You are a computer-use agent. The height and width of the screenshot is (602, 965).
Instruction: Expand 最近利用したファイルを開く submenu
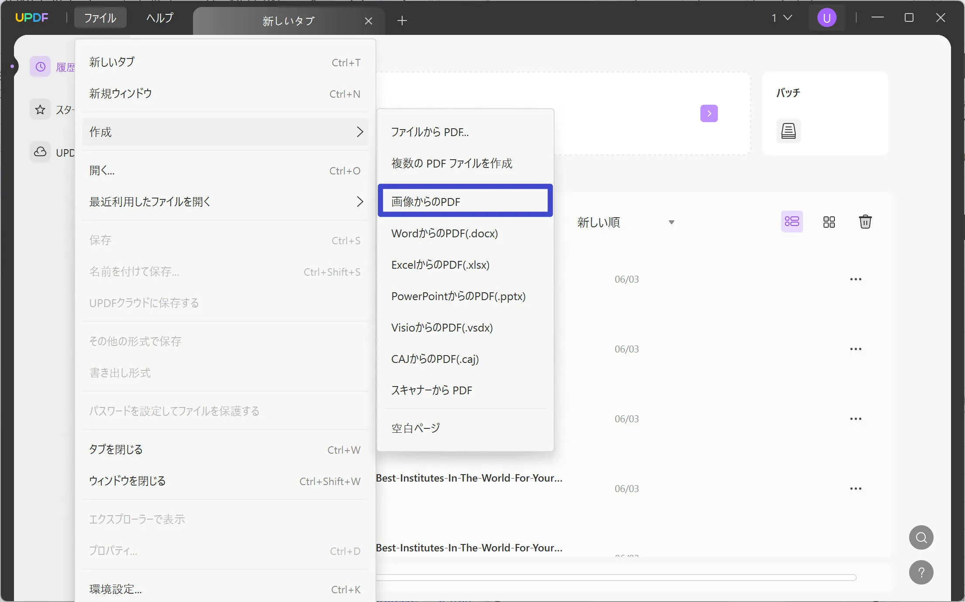pyautogui.click(x=225, y=202)
